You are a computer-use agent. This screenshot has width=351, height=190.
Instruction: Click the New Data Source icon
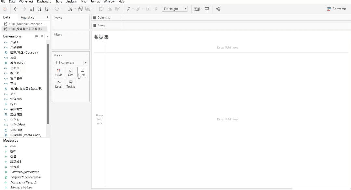pos(39,9)
